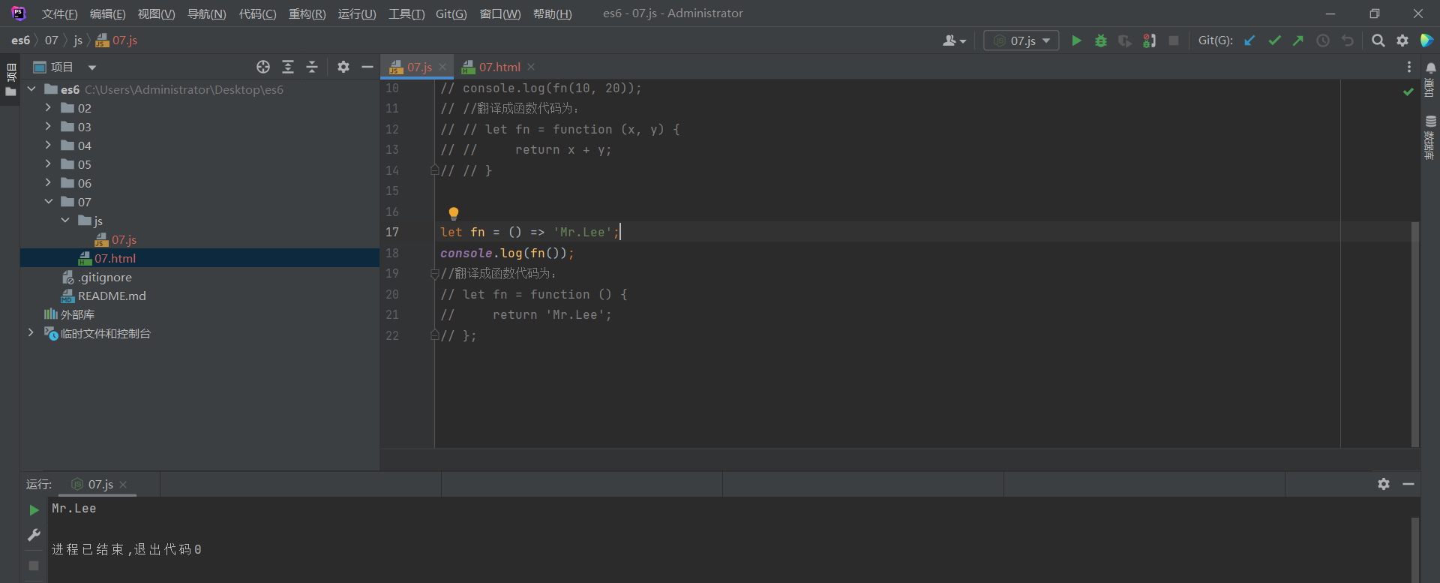The width and height of the screenshot is (1440, 583).
Task: Close the 07.js editor tab
Action: click(x=442, y=67)
